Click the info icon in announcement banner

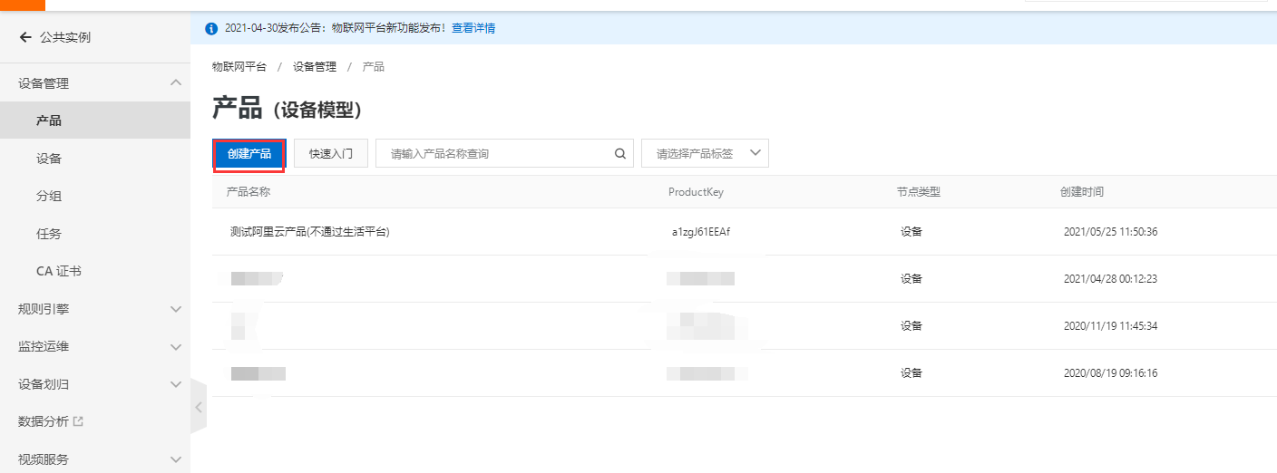(x=211, y=28)
